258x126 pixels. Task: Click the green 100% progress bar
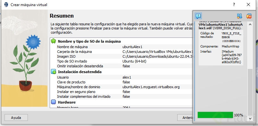tap(215, 115)
